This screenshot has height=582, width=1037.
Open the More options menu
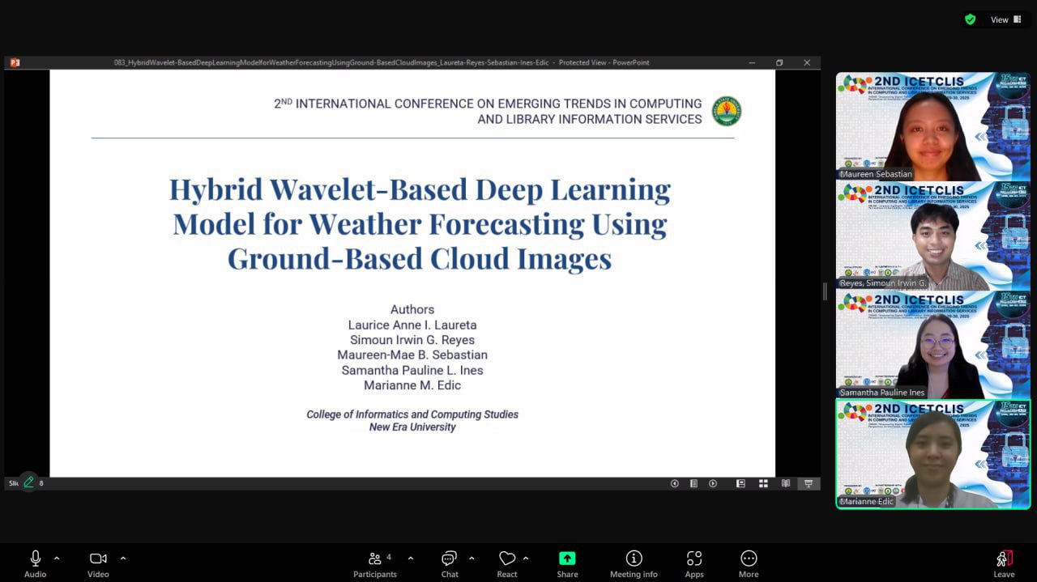[749, 559]
